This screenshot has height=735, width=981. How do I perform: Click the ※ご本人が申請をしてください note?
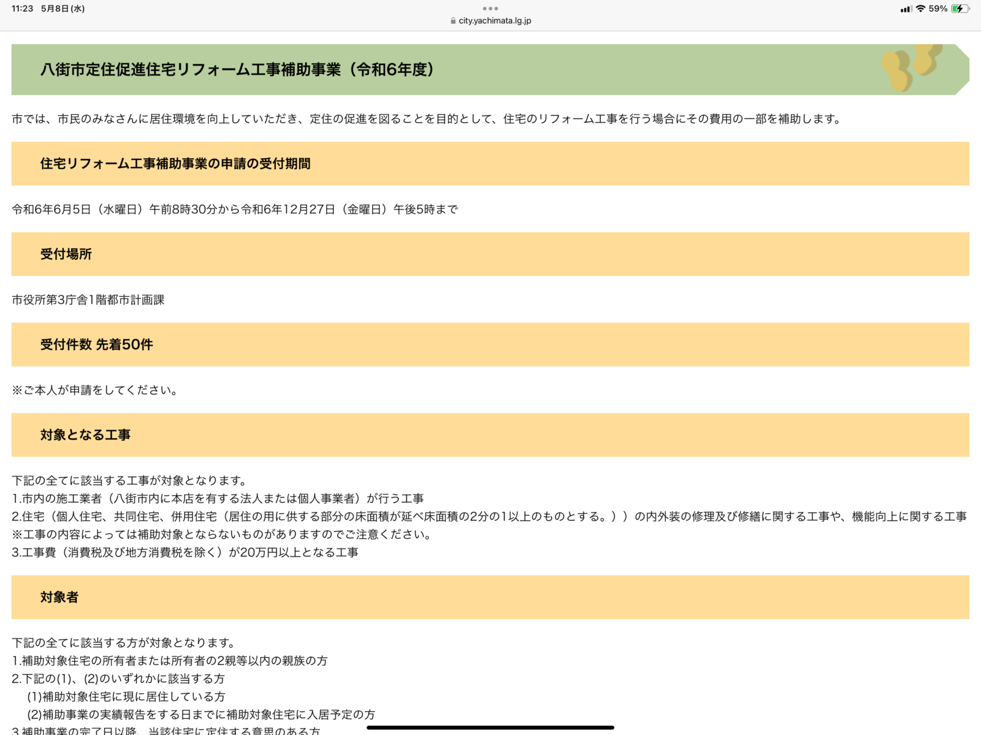pos(96,390)
